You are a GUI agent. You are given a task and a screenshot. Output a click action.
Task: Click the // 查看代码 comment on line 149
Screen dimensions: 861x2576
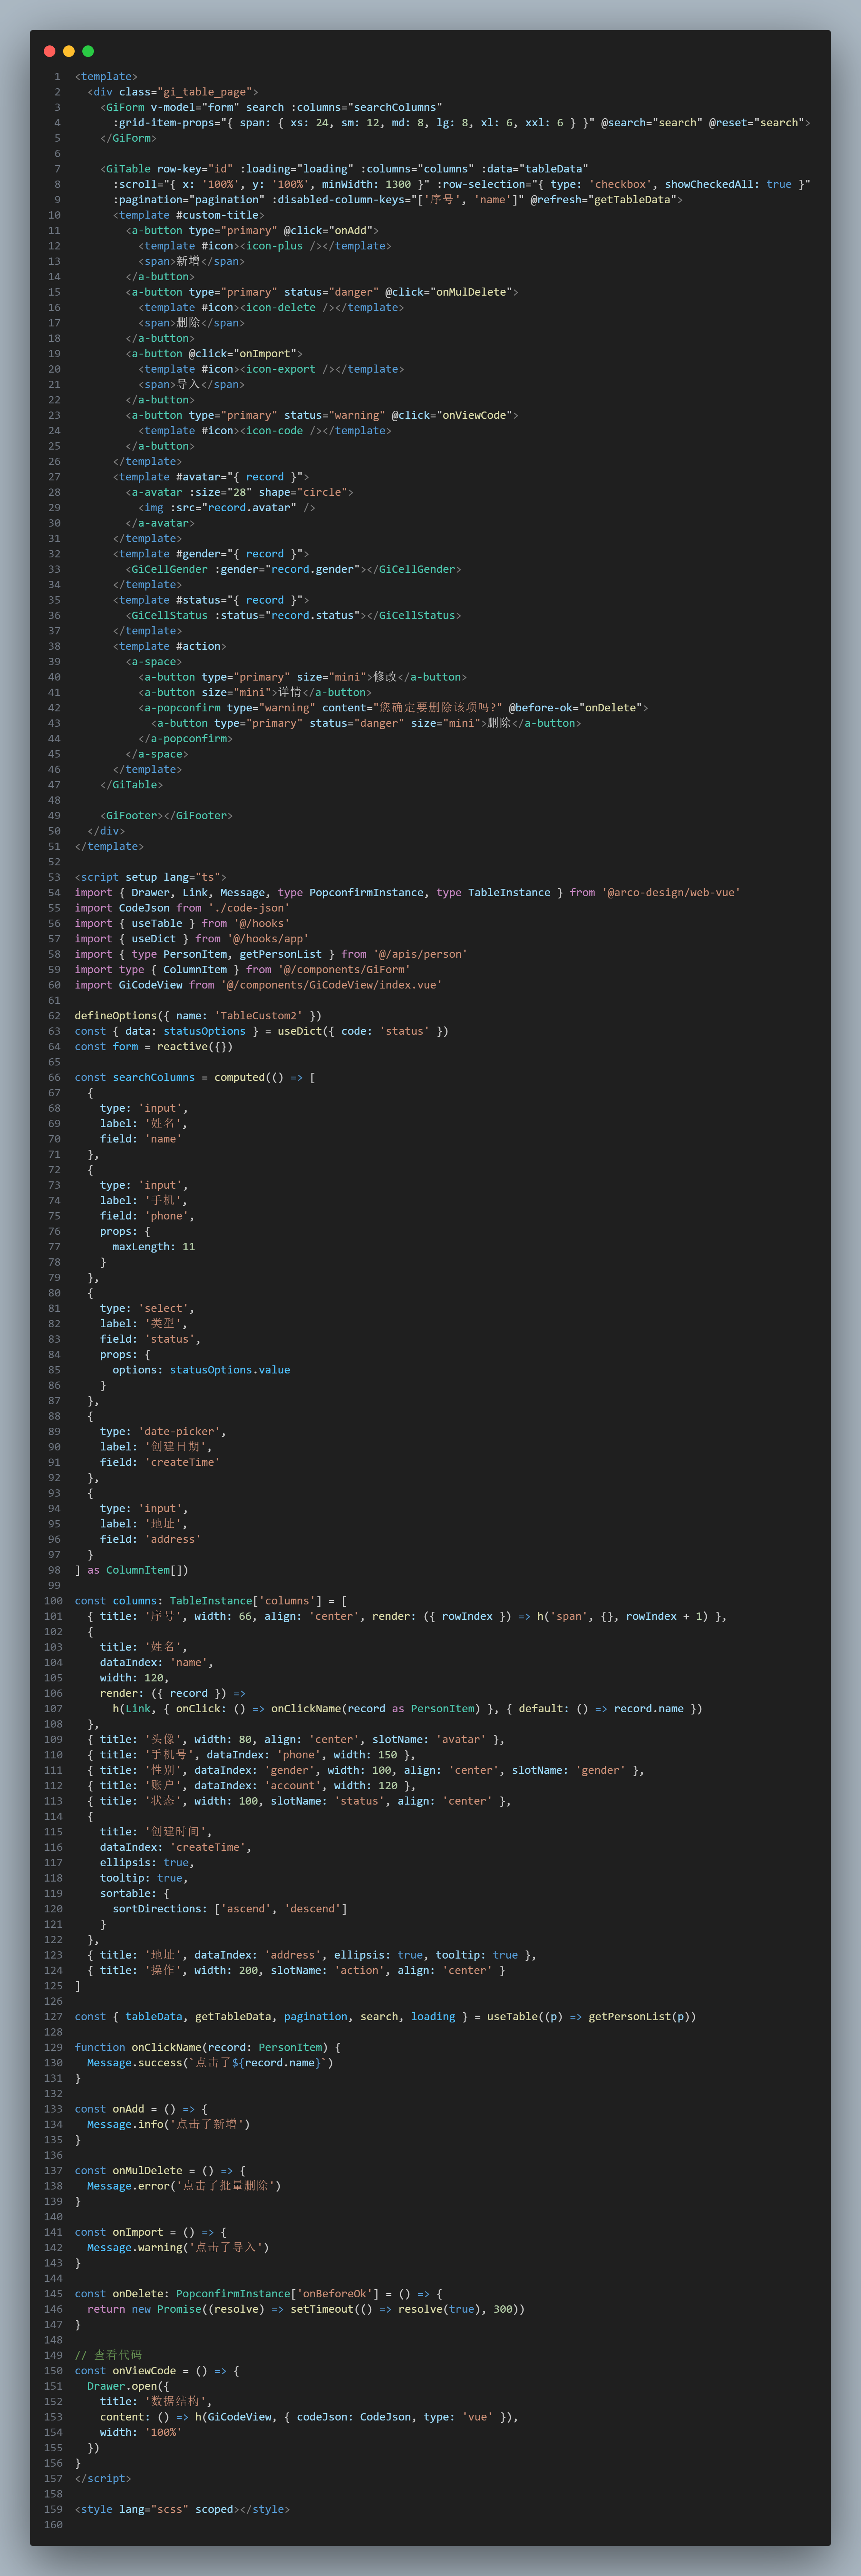click(x=108, y=2355)
